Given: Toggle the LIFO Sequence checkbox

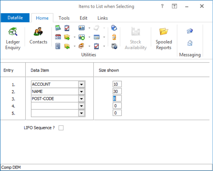Looking at the screenshot, I should pyautogui.click(x=61, y=128).
